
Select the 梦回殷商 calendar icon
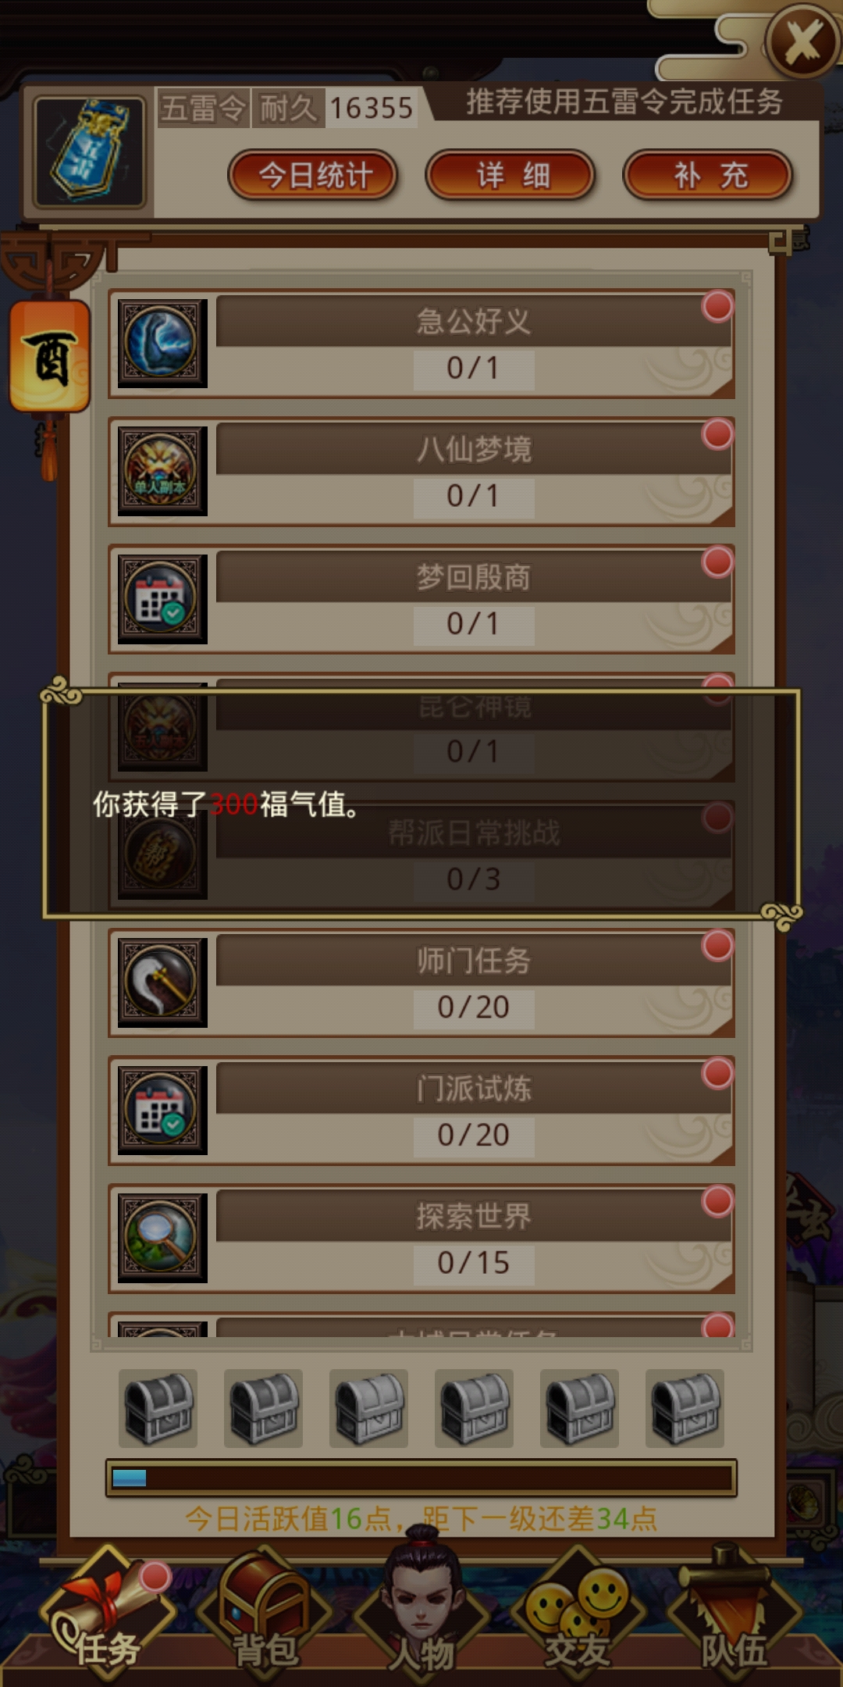pyautogui.click(x=162, y=599)
